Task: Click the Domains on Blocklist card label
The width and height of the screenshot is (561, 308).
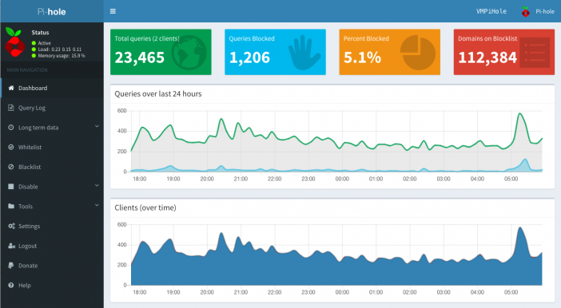Action: coord(487,38)
